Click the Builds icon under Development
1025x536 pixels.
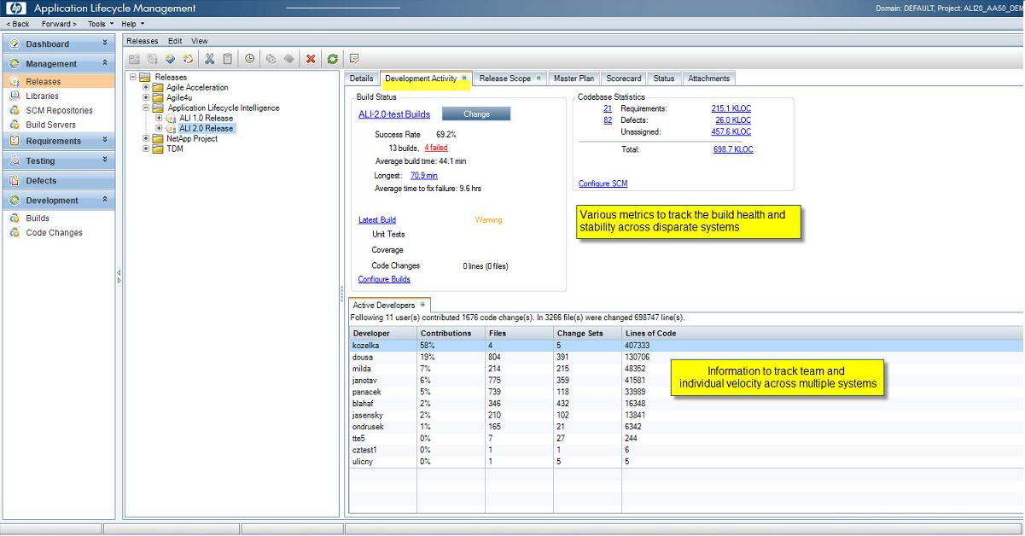coord(15,218)
